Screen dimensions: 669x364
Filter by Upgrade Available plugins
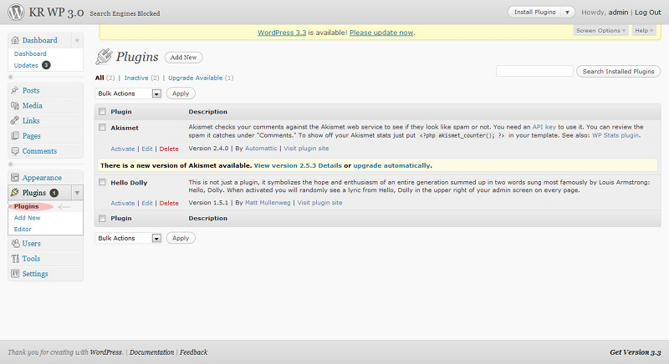pyautogui.click(x=196, y=78)
